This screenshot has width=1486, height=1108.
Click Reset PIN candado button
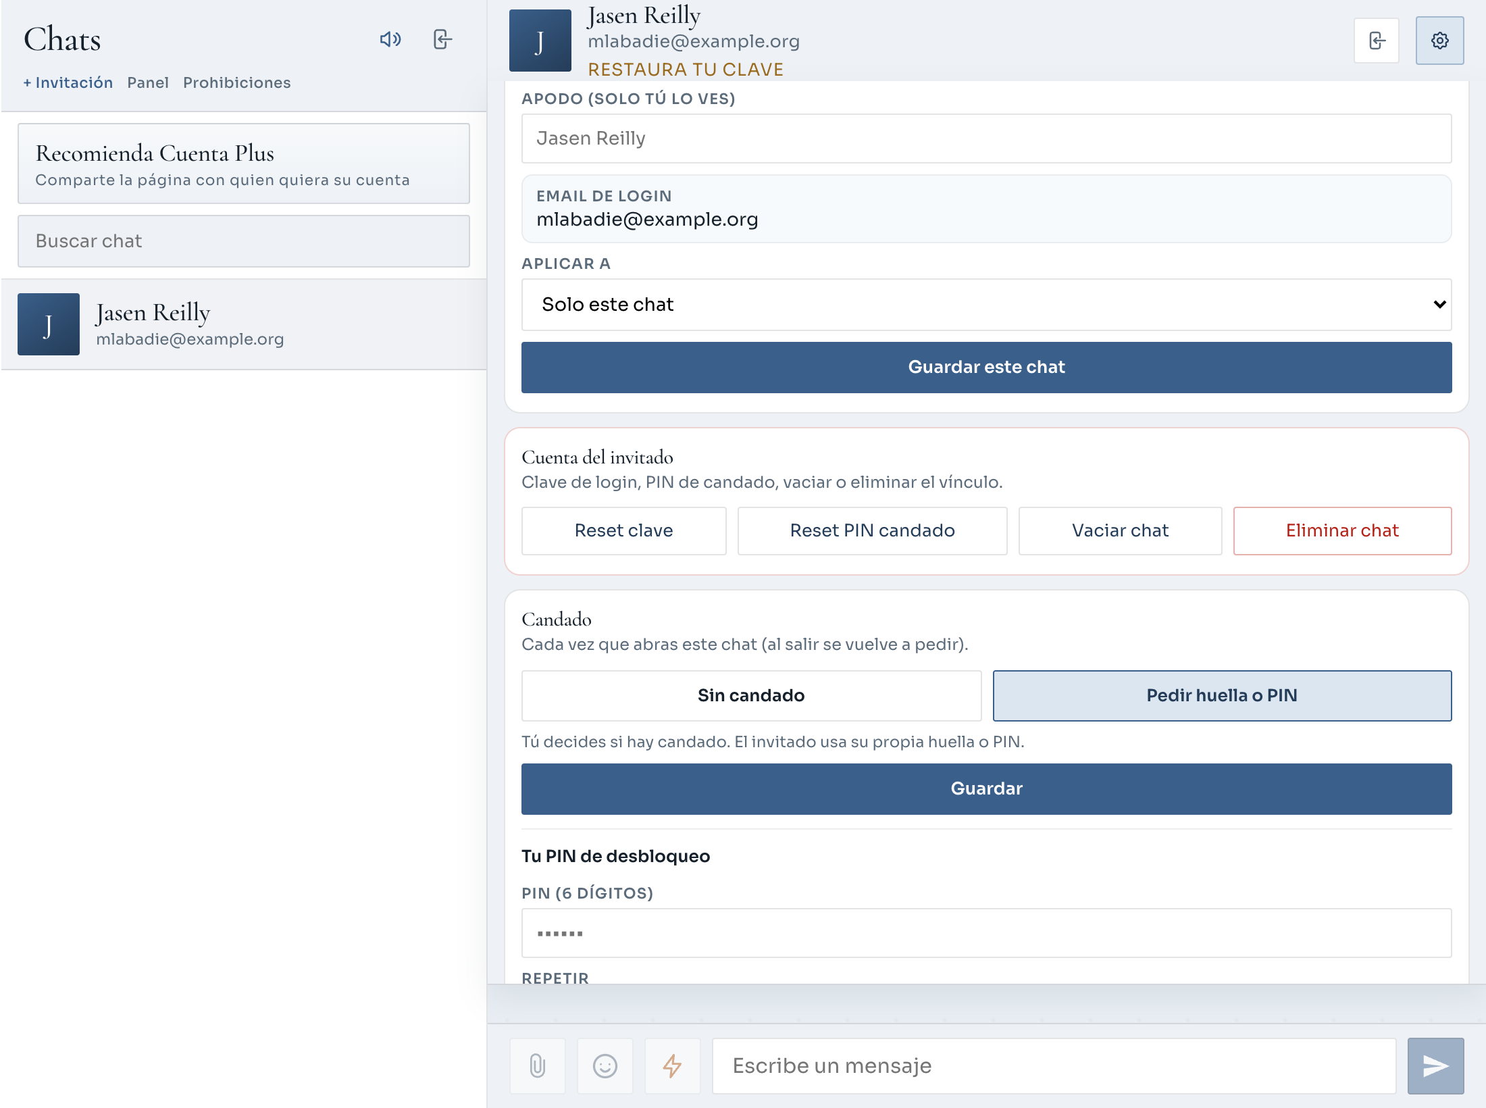tap(872, 530)
